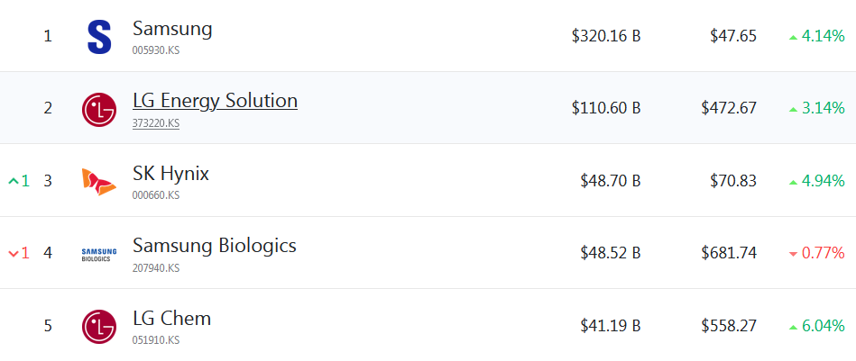Viewport: 856px width, 361px height.
Task: Open the LG Energy Solution company link
Action: point(215,100)
